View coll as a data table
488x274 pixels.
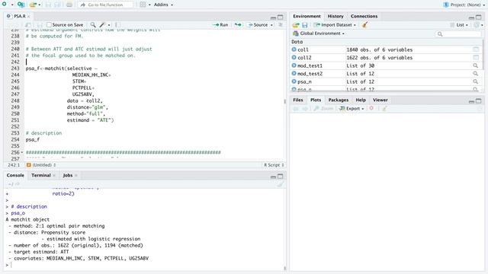coord(476,49)
